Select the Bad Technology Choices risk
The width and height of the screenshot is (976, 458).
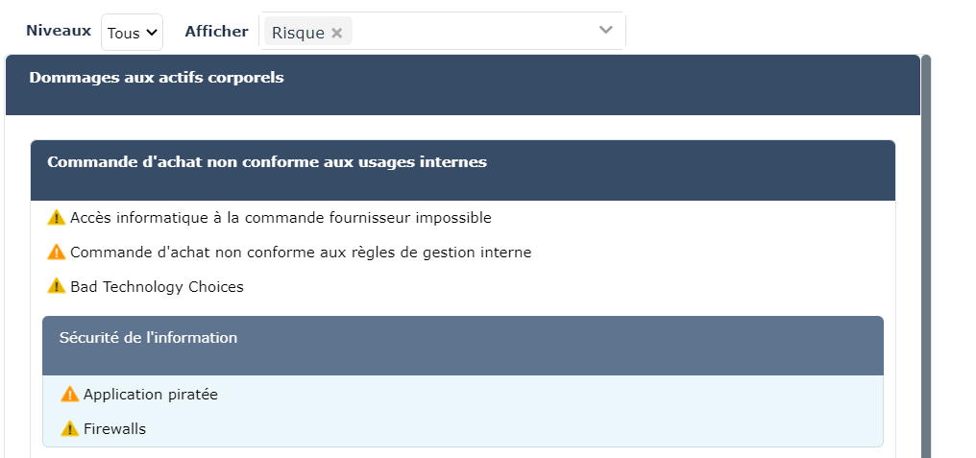[x=157, y=287]
